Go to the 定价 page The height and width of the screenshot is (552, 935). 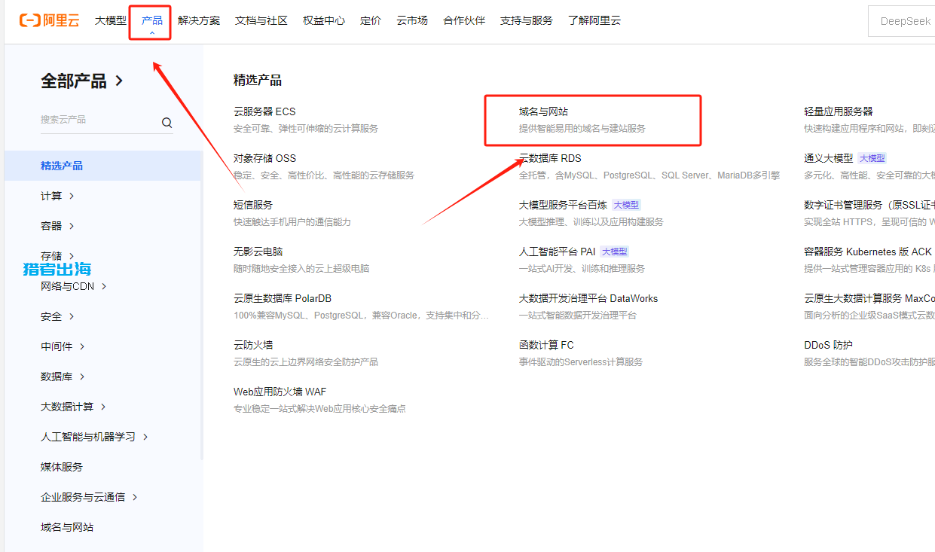[371, 20]
